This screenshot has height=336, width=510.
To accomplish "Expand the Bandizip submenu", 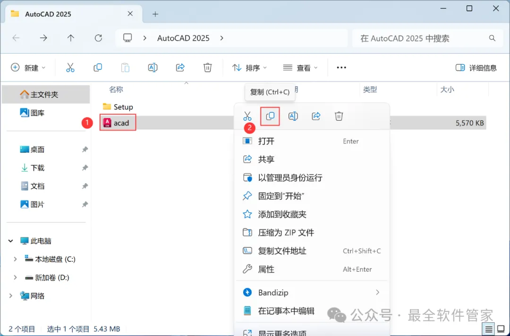I will coord(377,293).
